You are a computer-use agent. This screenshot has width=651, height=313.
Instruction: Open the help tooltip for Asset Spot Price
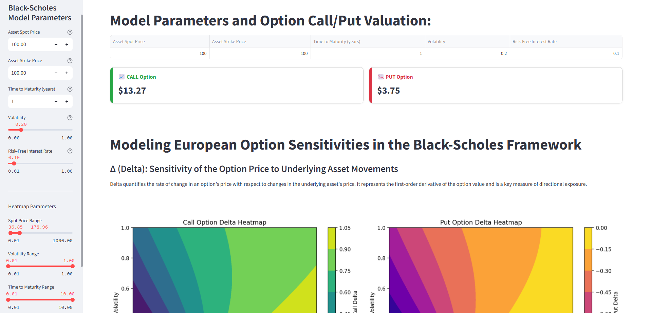coord(70,32)
